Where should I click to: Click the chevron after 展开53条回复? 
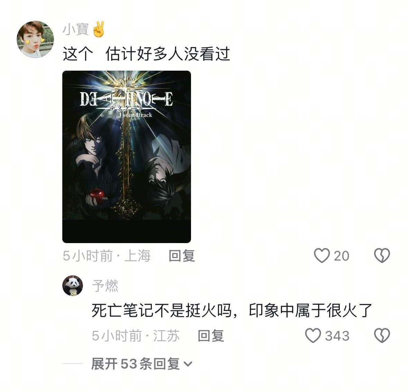point(188,364)
